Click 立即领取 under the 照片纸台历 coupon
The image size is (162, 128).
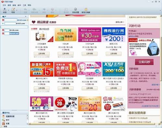click(x=42, y=54)
